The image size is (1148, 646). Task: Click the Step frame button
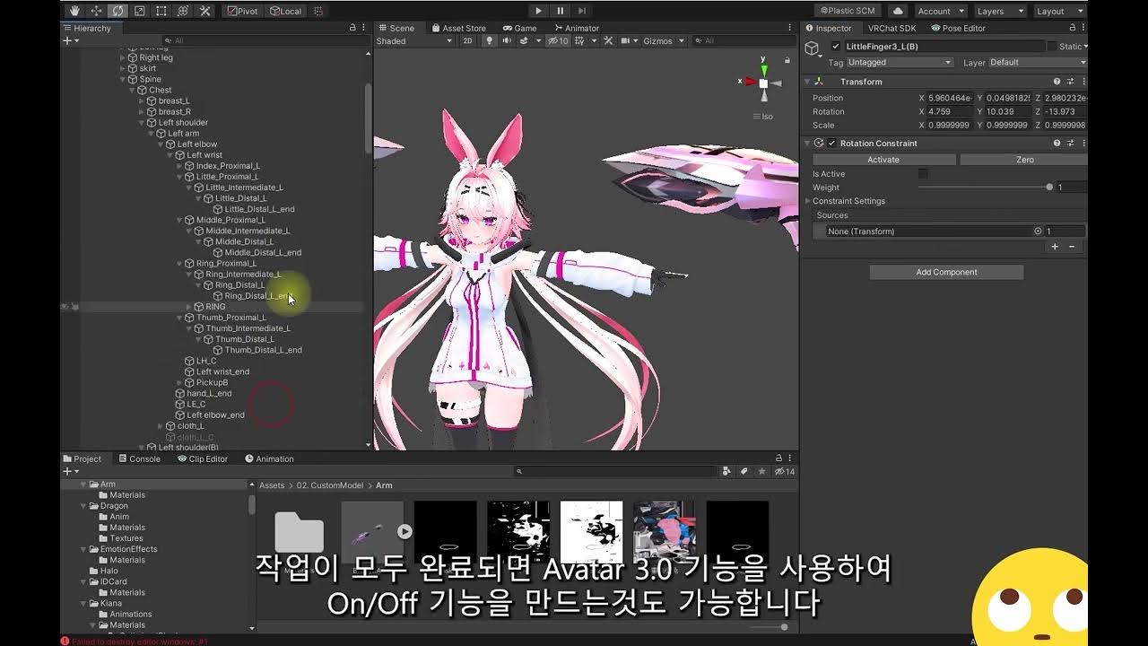[x=582, y=11]
